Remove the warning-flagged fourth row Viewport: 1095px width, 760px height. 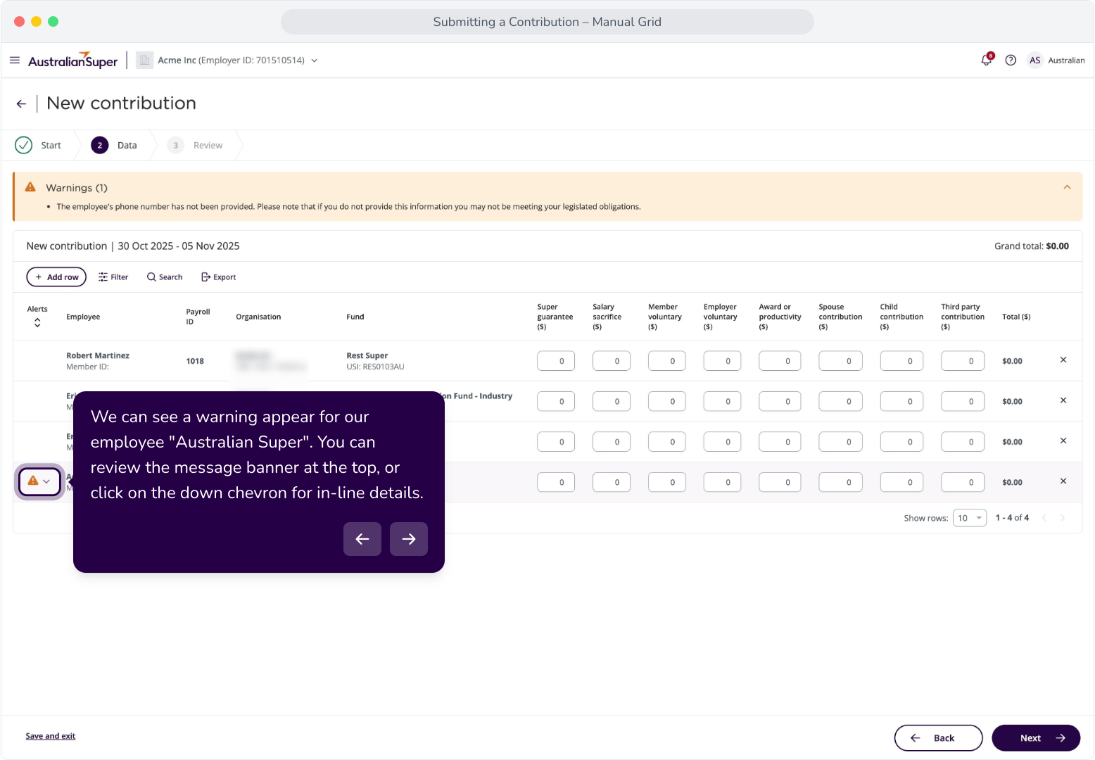1063,481
